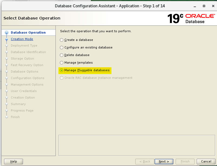Click the disabled Back button
This screenshot has width=217, height=166.
(145, 161)
